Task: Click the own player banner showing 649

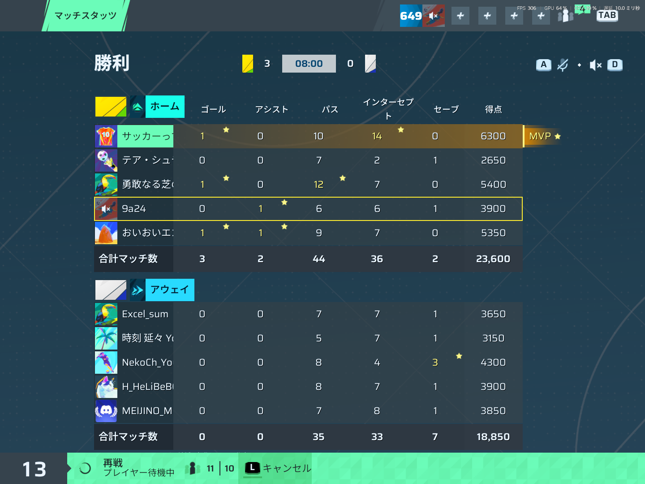Action: (422, 16)
